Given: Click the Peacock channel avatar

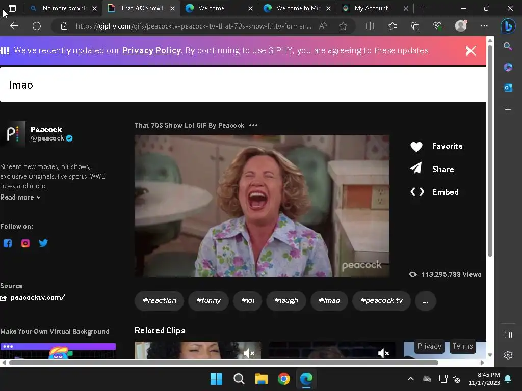Looking at the screenshot, I should (13, 134).
